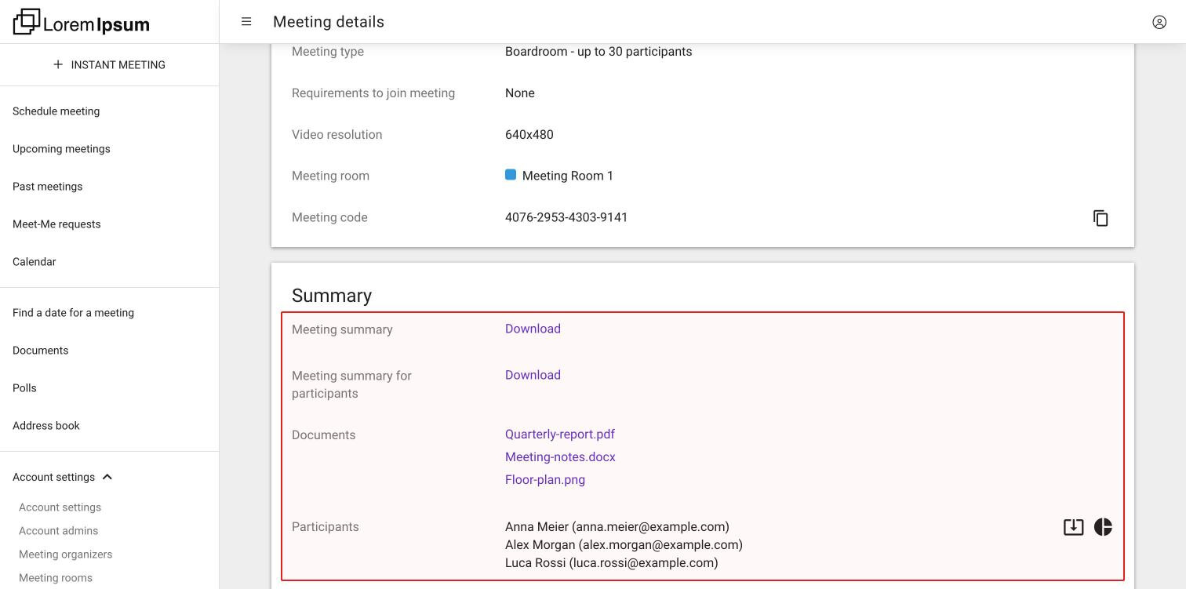Open the Account settings sub-item
Screen dimensions: 1186x589
coord(60,507)
